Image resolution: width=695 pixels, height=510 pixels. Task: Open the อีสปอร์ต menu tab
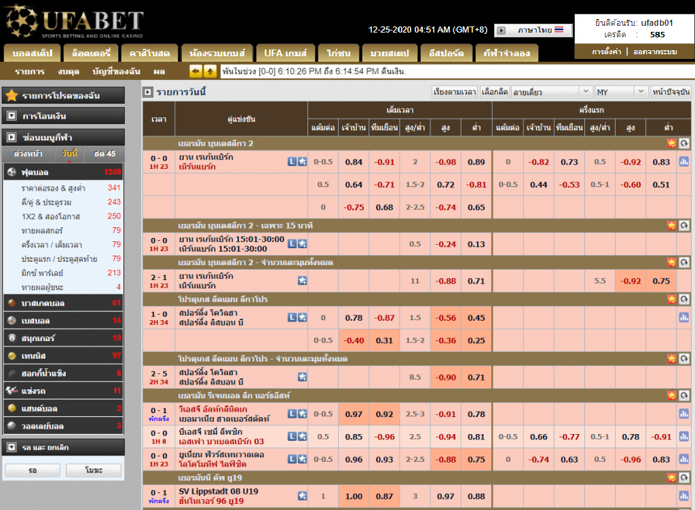point(446,53)
